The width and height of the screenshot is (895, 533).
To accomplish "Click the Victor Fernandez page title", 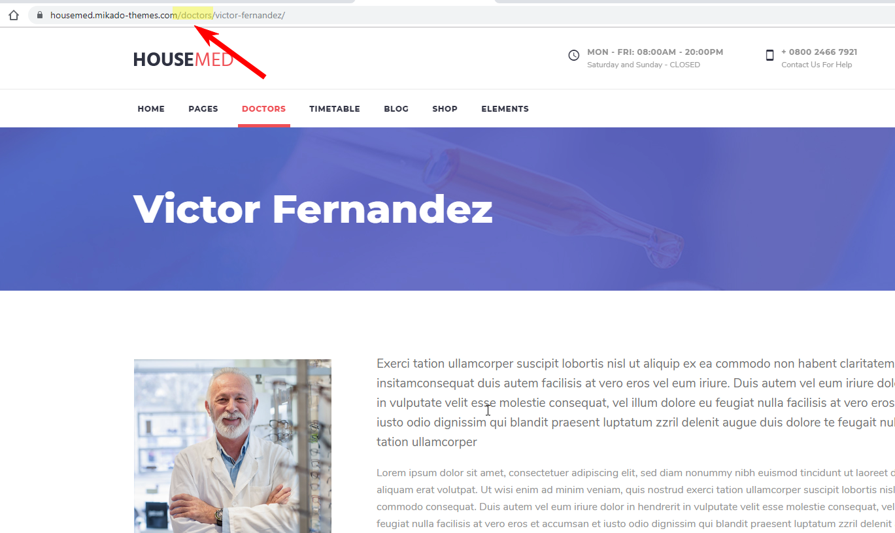I will (312, 209).
